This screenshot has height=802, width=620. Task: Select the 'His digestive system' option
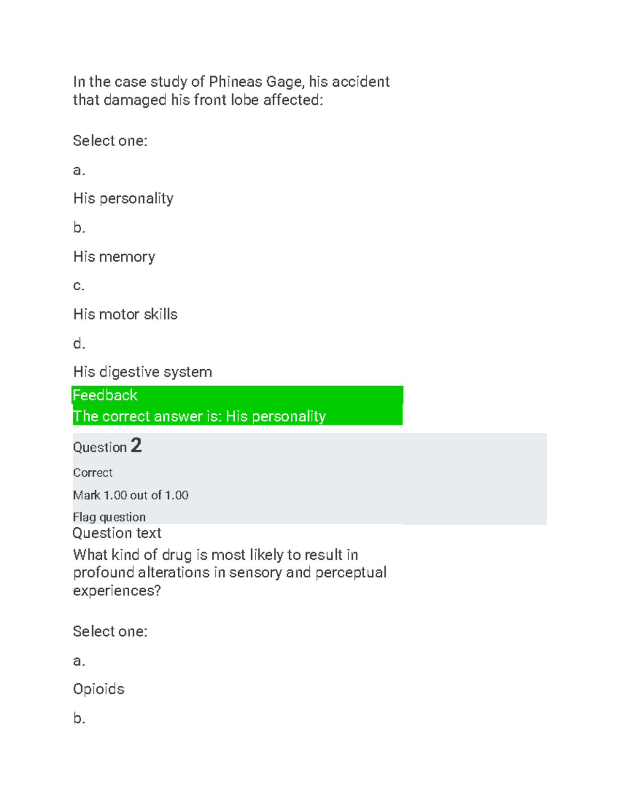click(143, 372)
